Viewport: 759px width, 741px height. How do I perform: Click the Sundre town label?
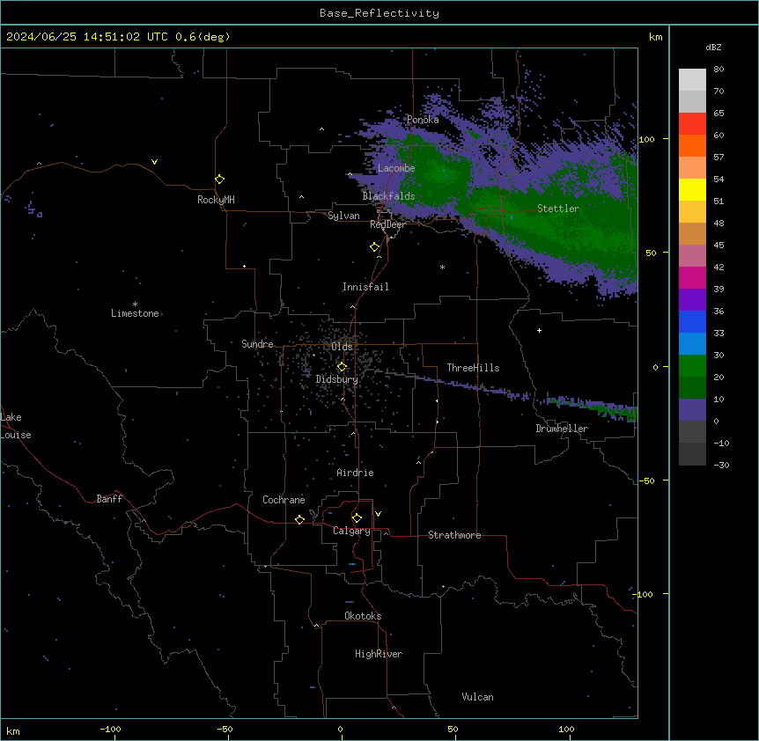pos(257,344)
